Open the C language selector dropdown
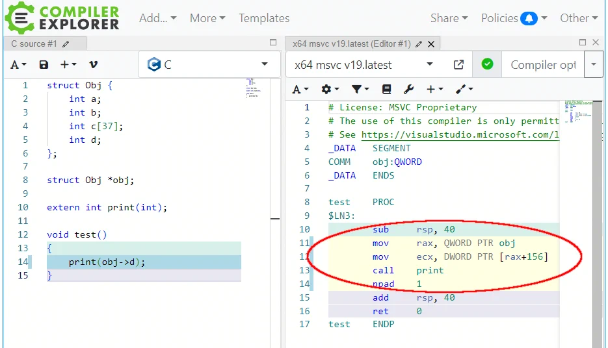The image size is (608, 348). (209, 64)
